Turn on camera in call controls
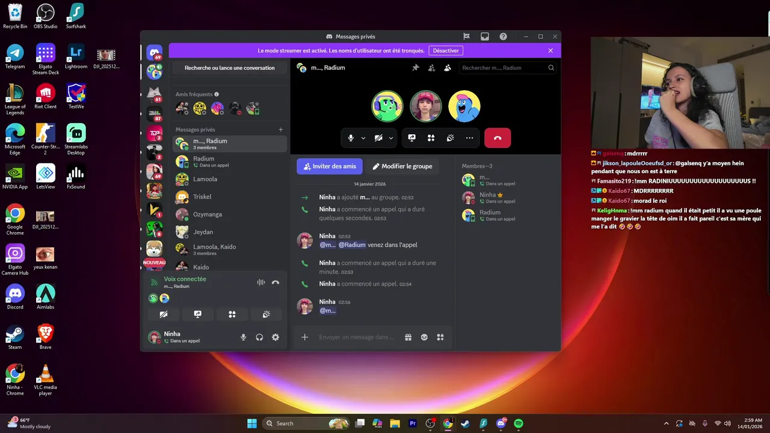Screen dimensions: 770x433 pos(378,138)
